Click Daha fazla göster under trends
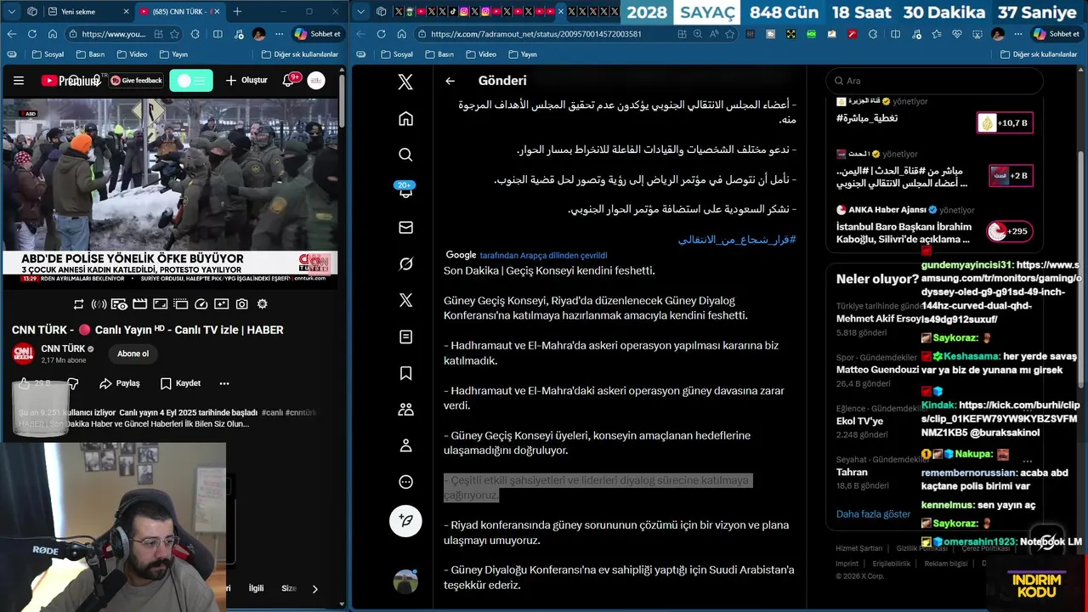Viewport: 1088px width, 612px height. [873, 514]
